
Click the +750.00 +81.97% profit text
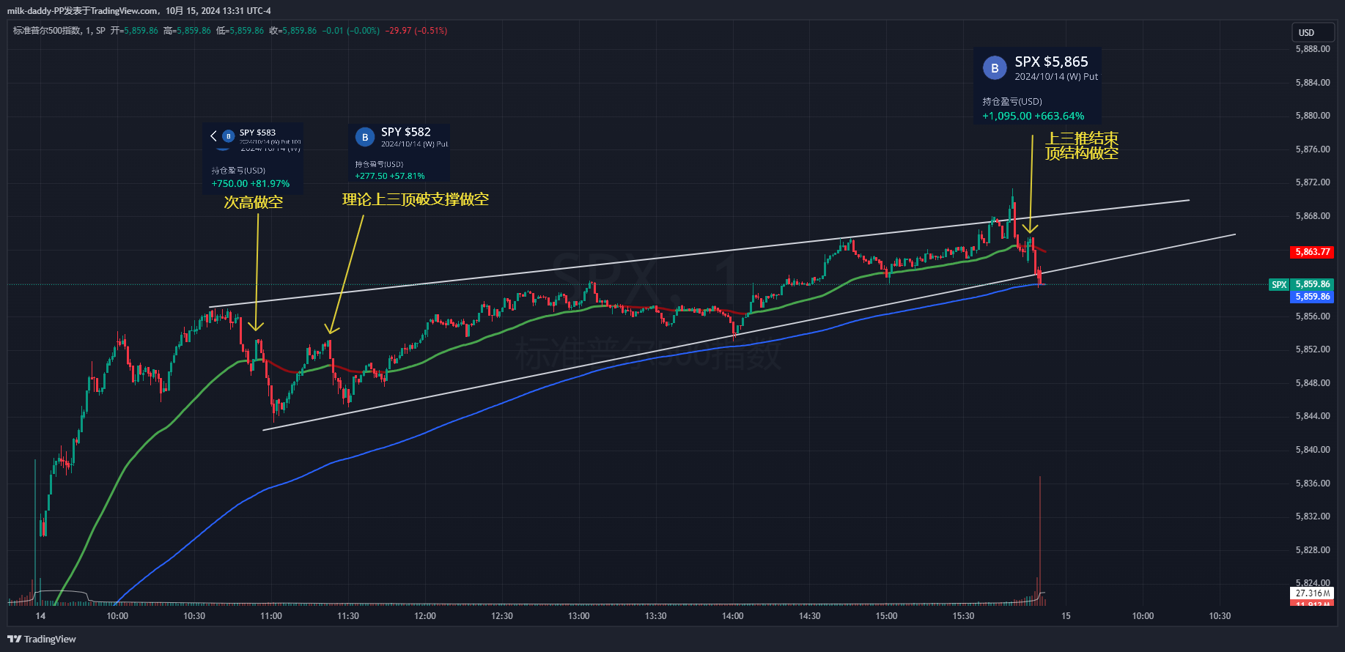pos(251,184)
